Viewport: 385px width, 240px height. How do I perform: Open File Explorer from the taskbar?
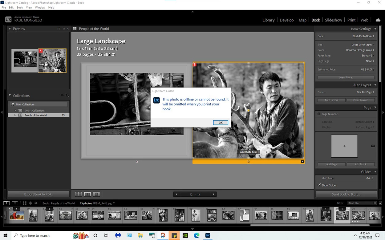coord(140,235)
